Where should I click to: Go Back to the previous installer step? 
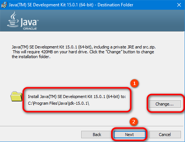click(x=97, y=135)
